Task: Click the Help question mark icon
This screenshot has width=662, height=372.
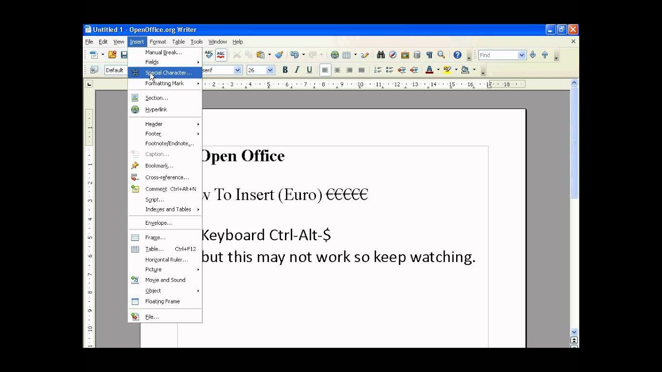Action: tap(457, 55)
